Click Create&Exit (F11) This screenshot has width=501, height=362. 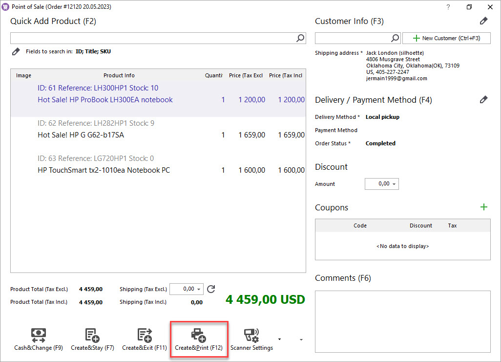pos(145,339)
